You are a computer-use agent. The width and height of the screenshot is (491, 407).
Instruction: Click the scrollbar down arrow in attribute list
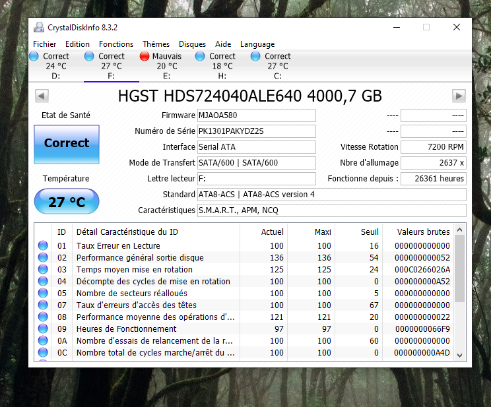pos(460,356)
